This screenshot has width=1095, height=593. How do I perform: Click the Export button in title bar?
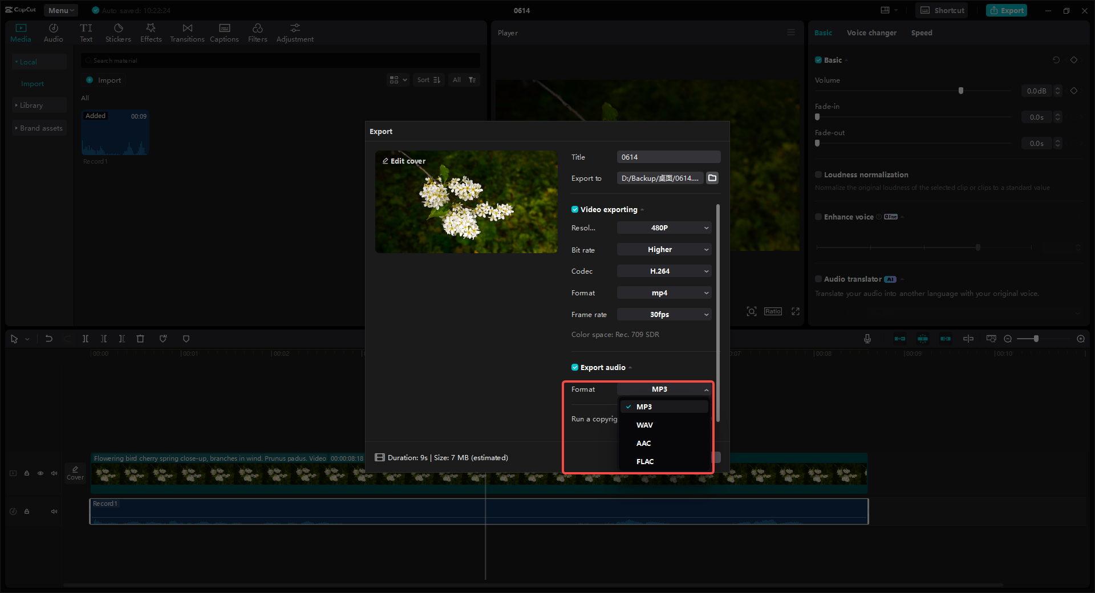[x=1007, y=10]
